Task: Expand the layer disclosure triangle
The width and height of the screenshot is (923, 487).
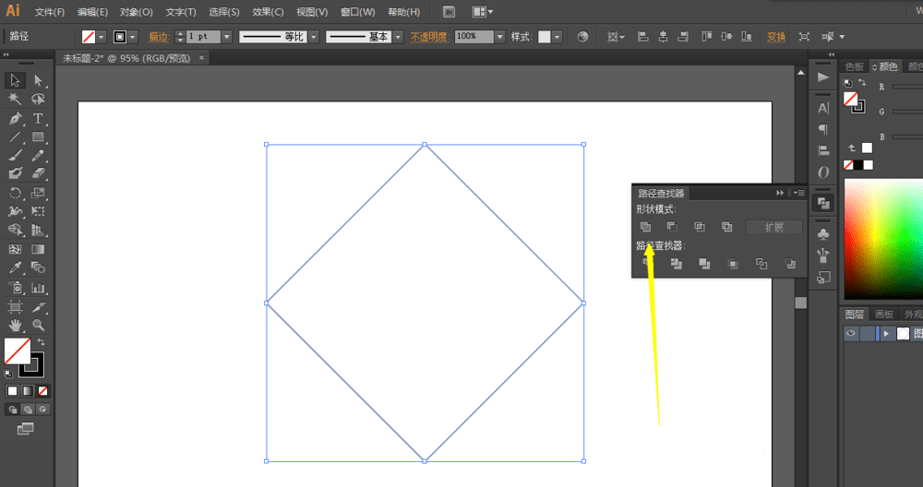Action: [886, 334]
